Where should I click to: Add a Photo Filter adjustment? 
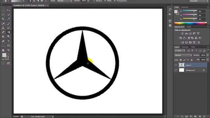point(192,38)
